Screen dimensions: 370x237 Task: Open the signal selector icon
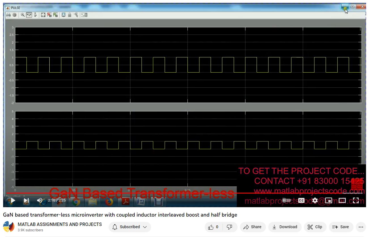coord(76,15)
